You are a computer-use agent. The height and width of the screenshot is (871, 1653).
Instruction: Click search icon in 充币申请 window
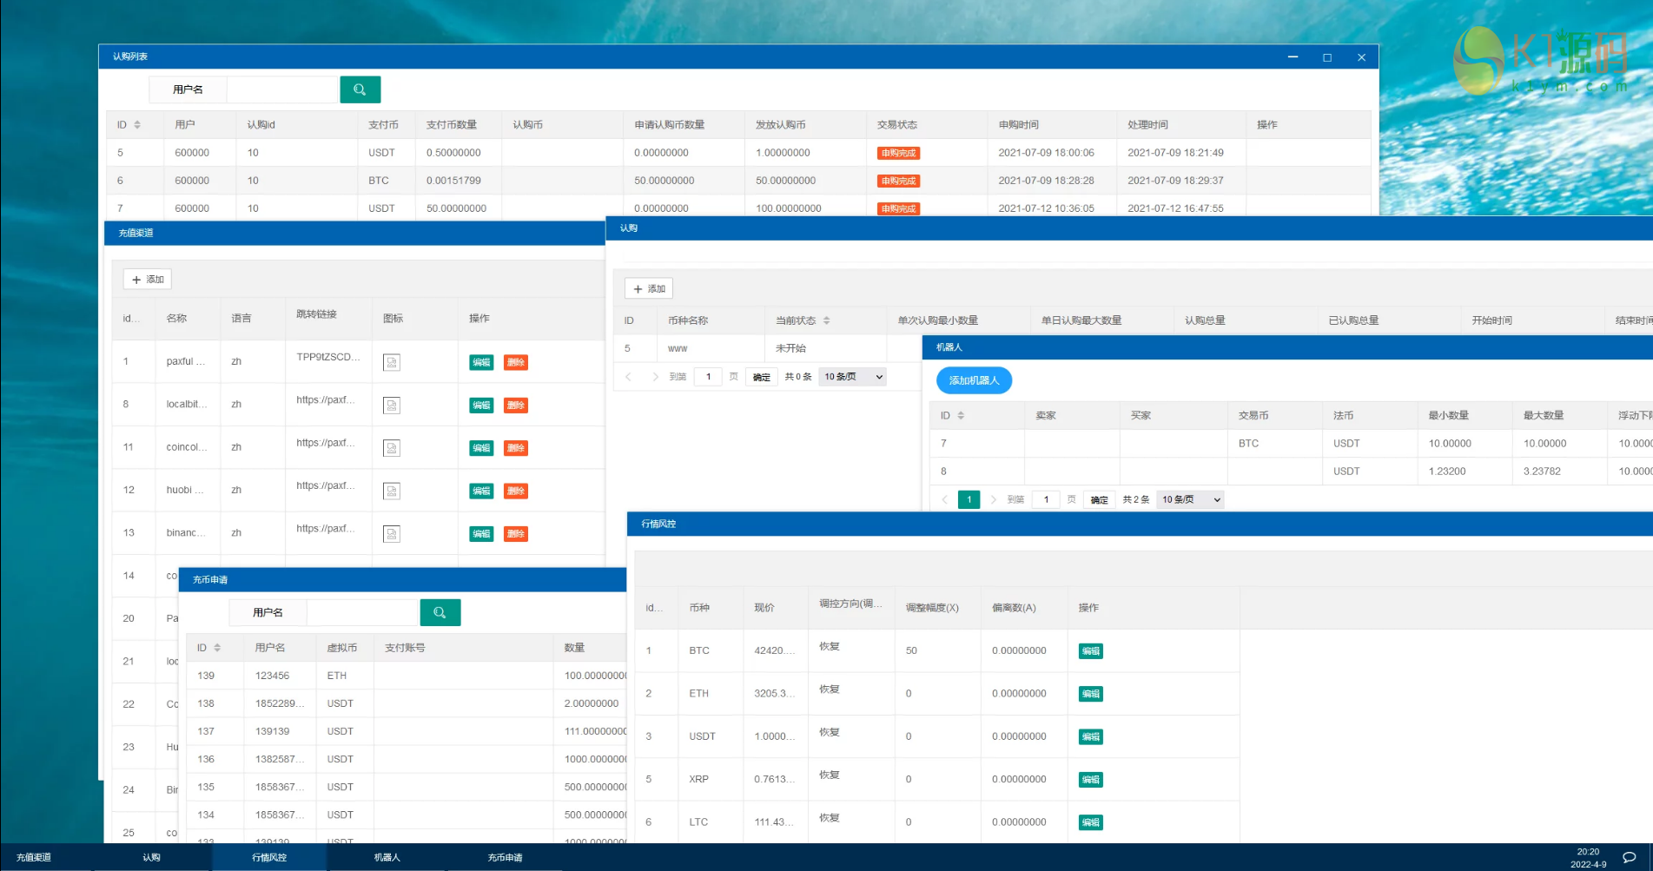click(x=440, y=612)
